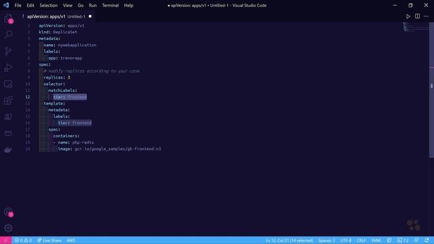Open the Remote Explorer view
The height and width of the screenshot is (244, 434).
8,84
